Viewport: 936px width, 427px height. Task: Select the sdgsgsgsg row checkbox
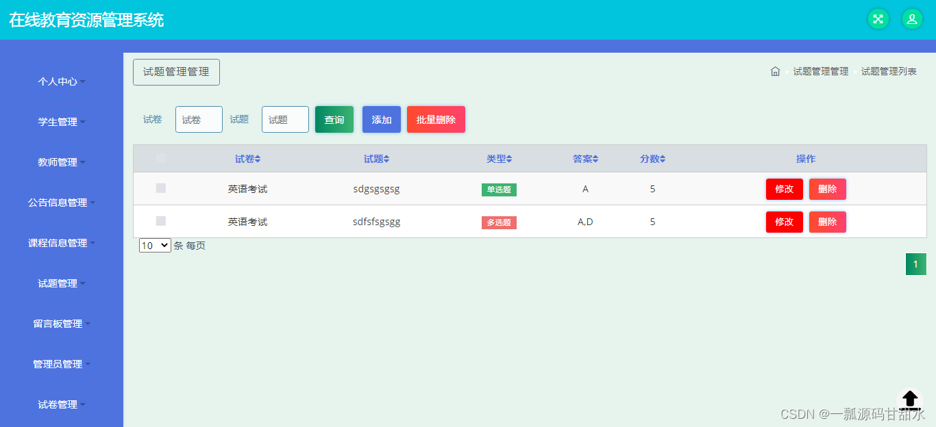point(161,188)
